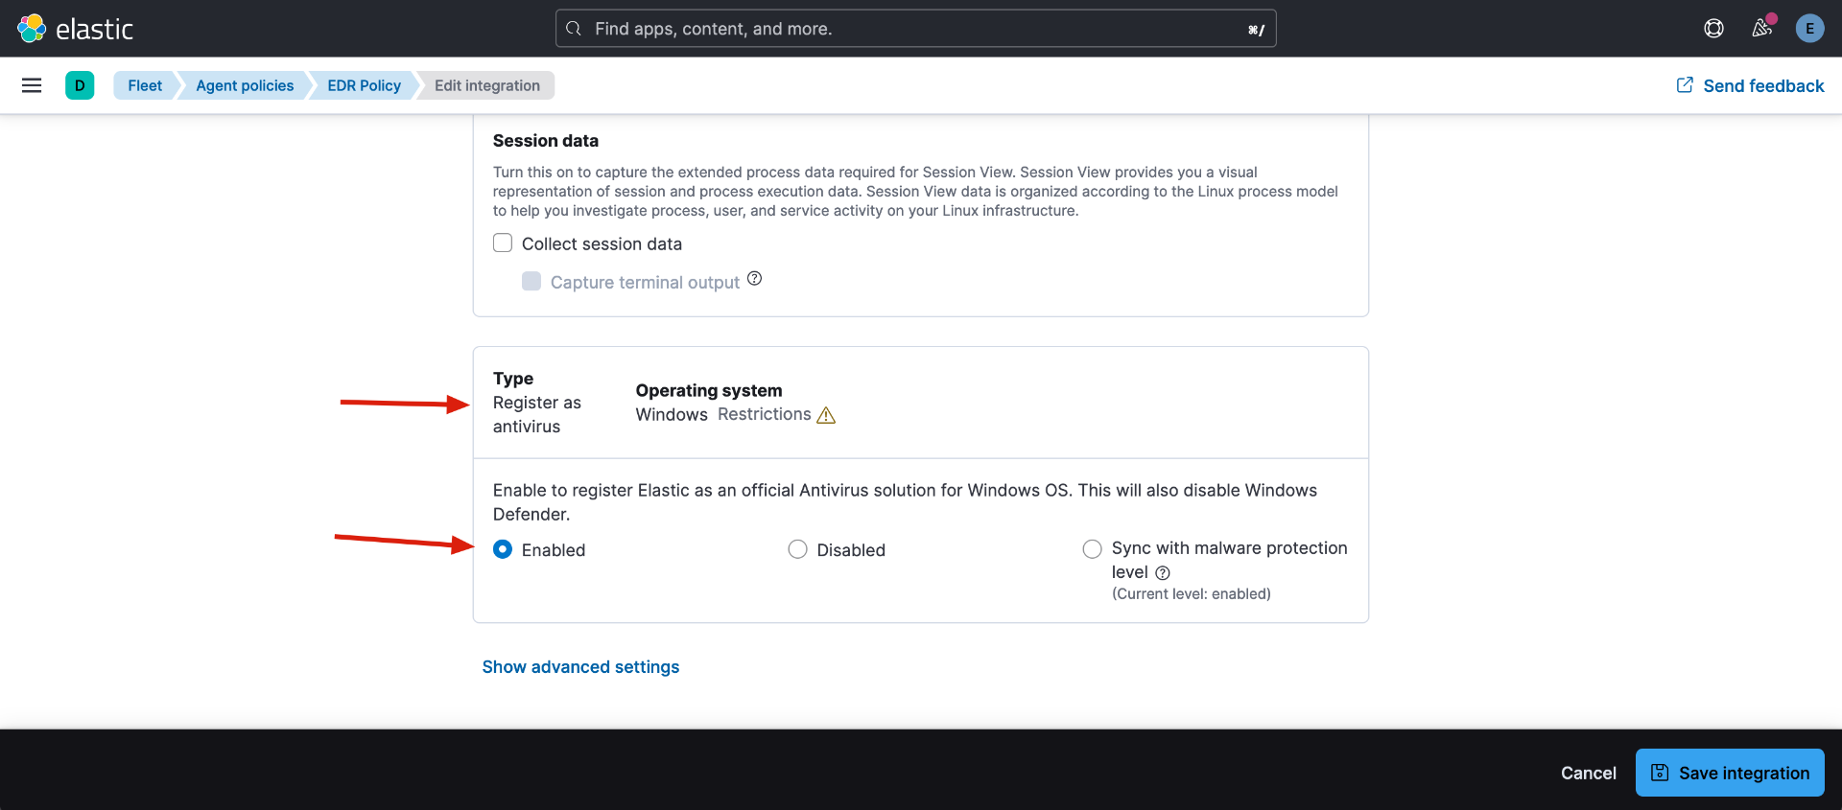Open the EDR Policy breadcrumb
This screenshot has width=1842, height=810.
pos(364,85)
